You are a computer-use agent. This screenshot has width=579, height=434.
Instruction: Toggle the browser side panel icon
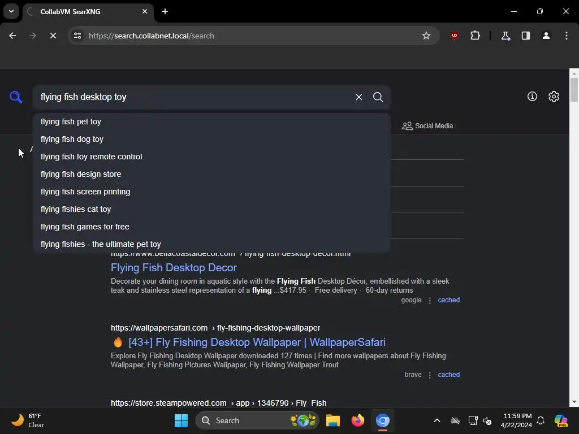[x=526, y=36]
